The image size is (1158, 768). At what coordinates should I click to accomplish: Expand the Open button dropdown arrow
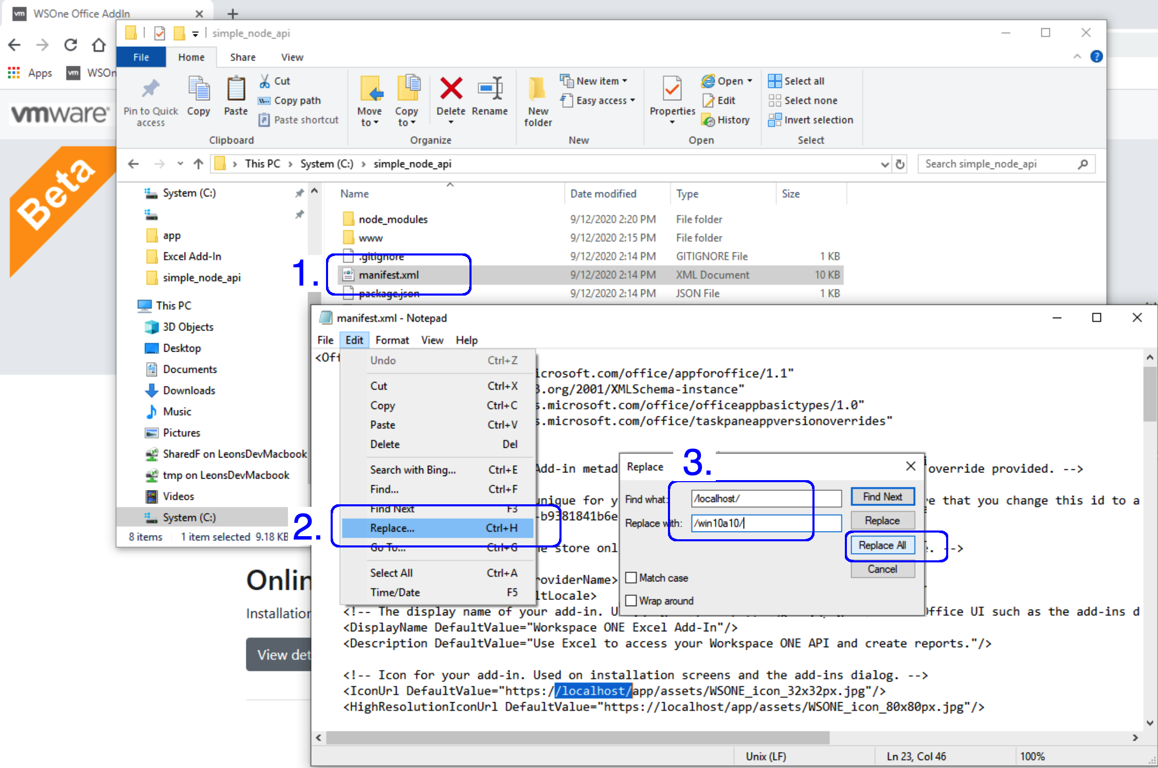coord(750,81)
